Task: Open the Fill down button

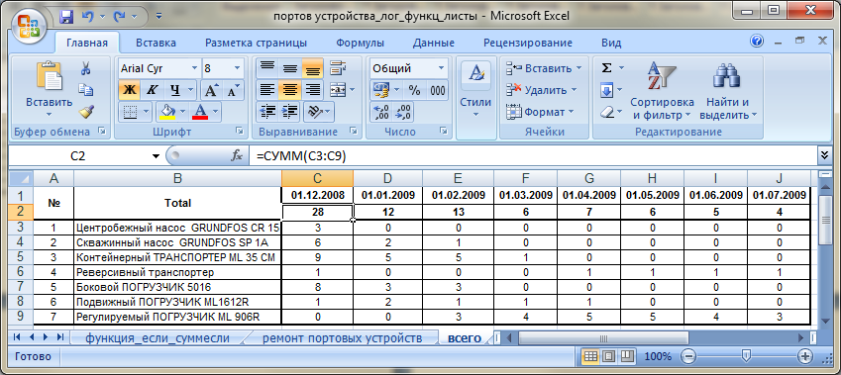Action: (606, 91)
